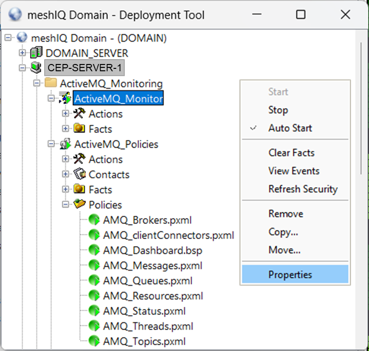Screen dimensions: 369x351
Task: Choose Clear Facts in the context menu
Action: click(x=295, y=153)
